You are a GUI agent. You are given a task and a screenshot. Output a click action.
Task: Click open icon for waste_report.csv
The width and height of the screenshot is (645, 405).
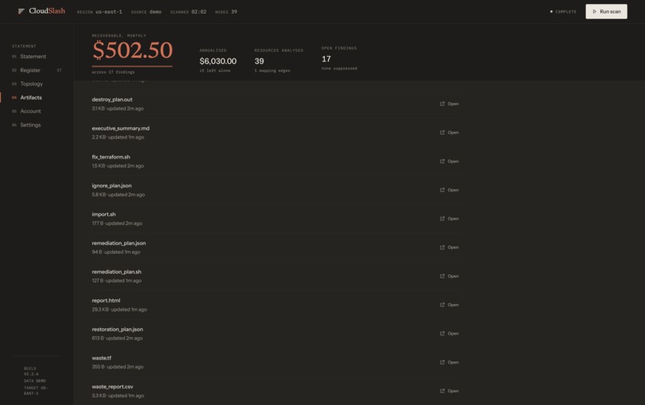(x=443, y=391)
